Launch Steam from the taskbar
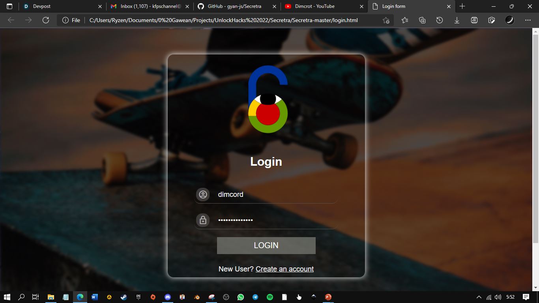The width and height of the screenshot is (539, 303). [124, 297]
